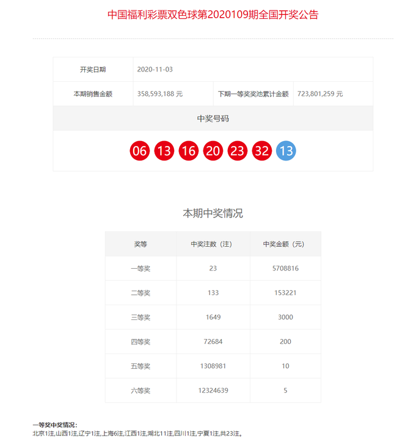Screen dimensions: 397x444
Task: Click the 本期销售金额 label cell
Action: [93, 93]
